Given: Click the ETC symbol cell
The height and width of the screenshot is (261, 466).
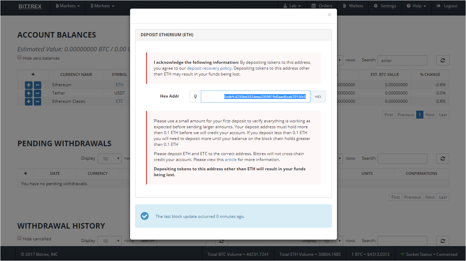Looking at the screenshot, I should point(119,101).
